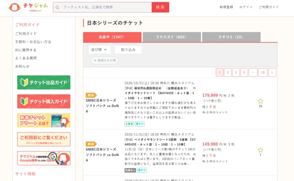Click the green チケット出品ガイド banner
Screen dimensions: 294x181
click(44, 82)
